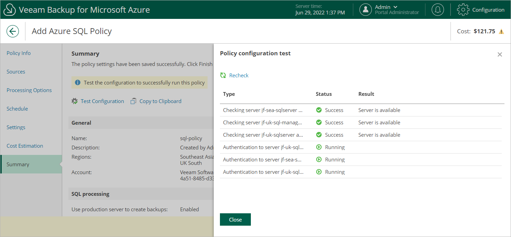
Task: Click the Recheck refresh icon
Action: (x=223, y=76)
